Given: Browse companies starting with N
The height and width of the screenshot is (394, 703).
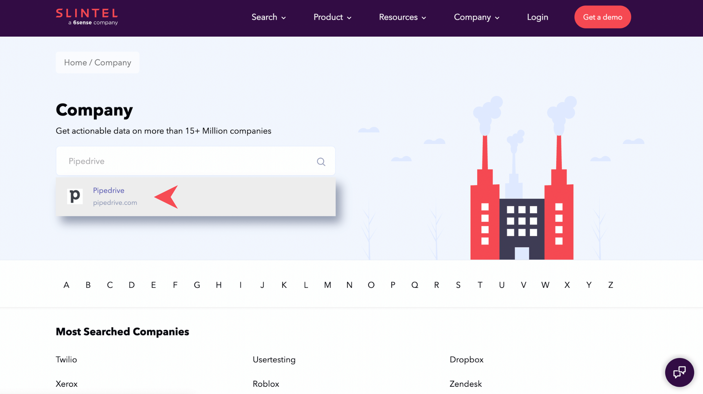Looking at the screenshot, I should 349,285.
